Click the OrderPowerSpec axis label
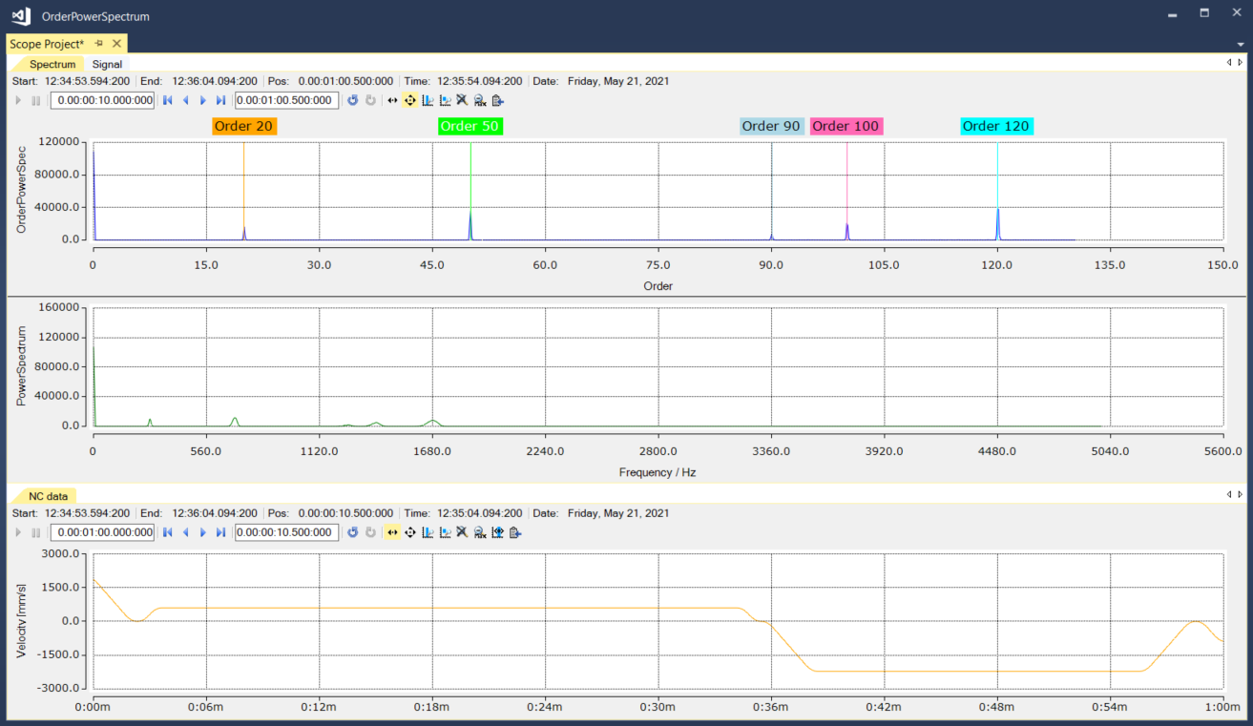The height and width of the screenshot is (726, 1253). (22, 190)
